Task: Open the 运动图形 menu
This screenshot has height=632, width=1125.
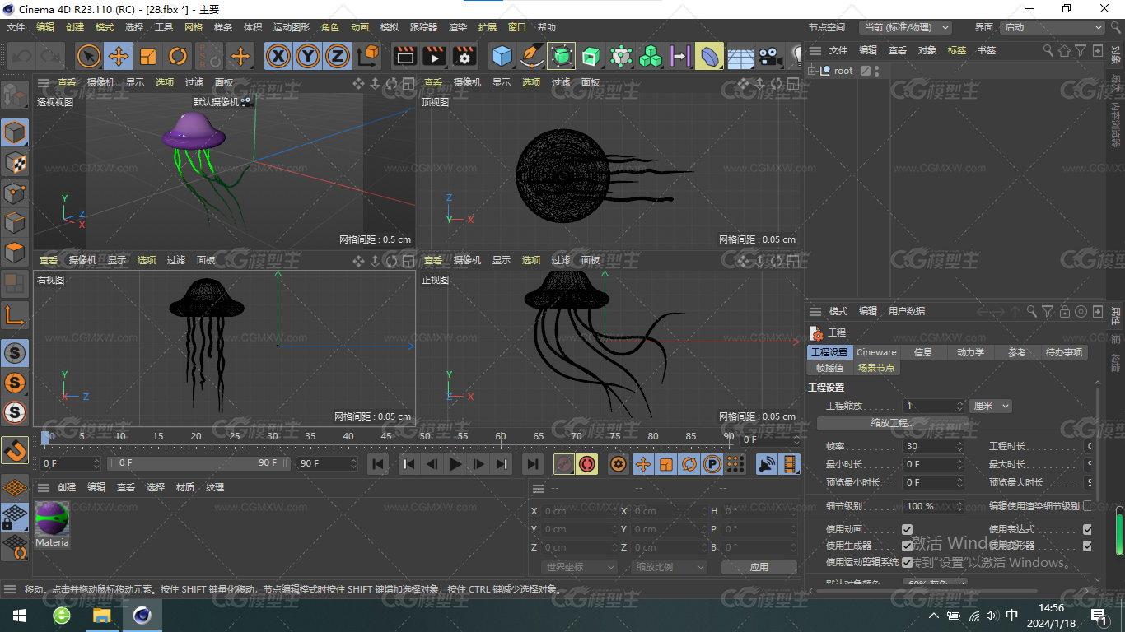Action: (x=292, y=27)
